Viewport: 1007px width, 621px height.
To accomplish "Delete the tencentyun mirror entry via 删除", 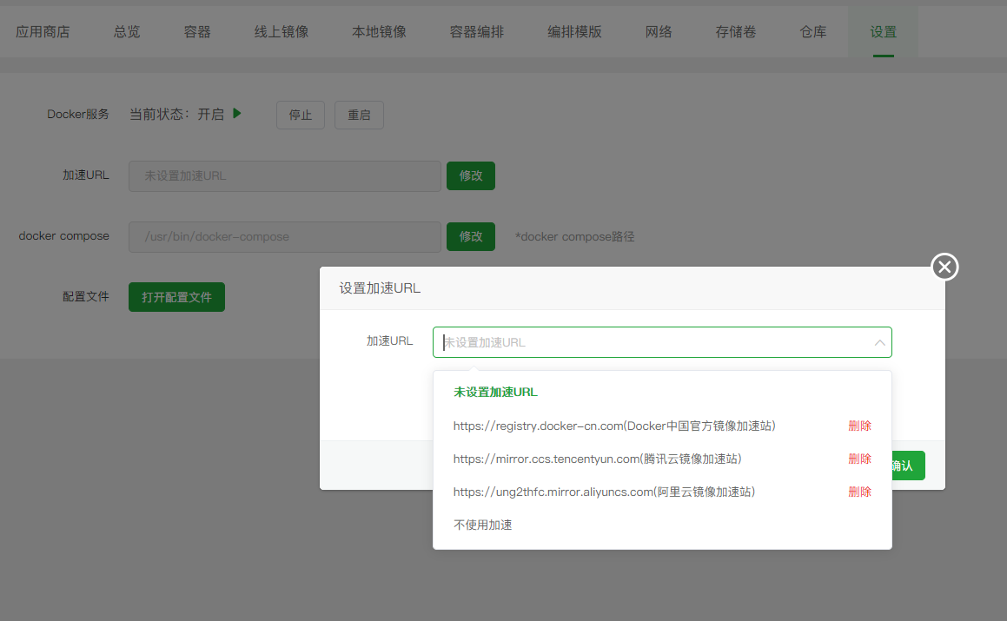I will 859,459.
